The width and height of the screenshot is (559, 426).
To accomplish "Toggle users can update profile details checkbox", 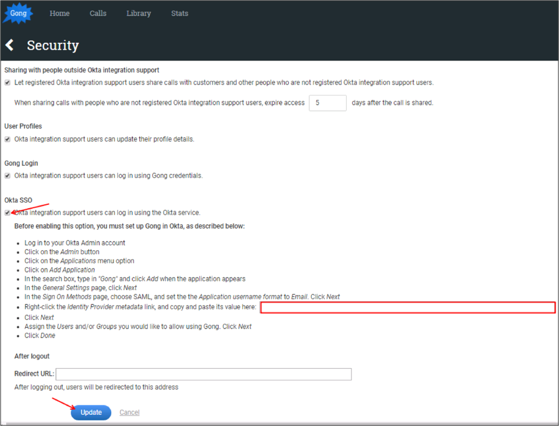I will [x=7, y=139].
